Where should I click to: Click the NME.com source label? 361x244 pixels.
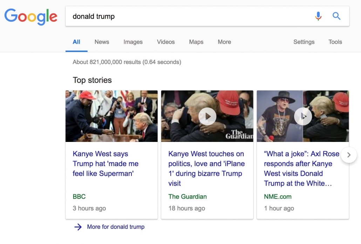278,197
